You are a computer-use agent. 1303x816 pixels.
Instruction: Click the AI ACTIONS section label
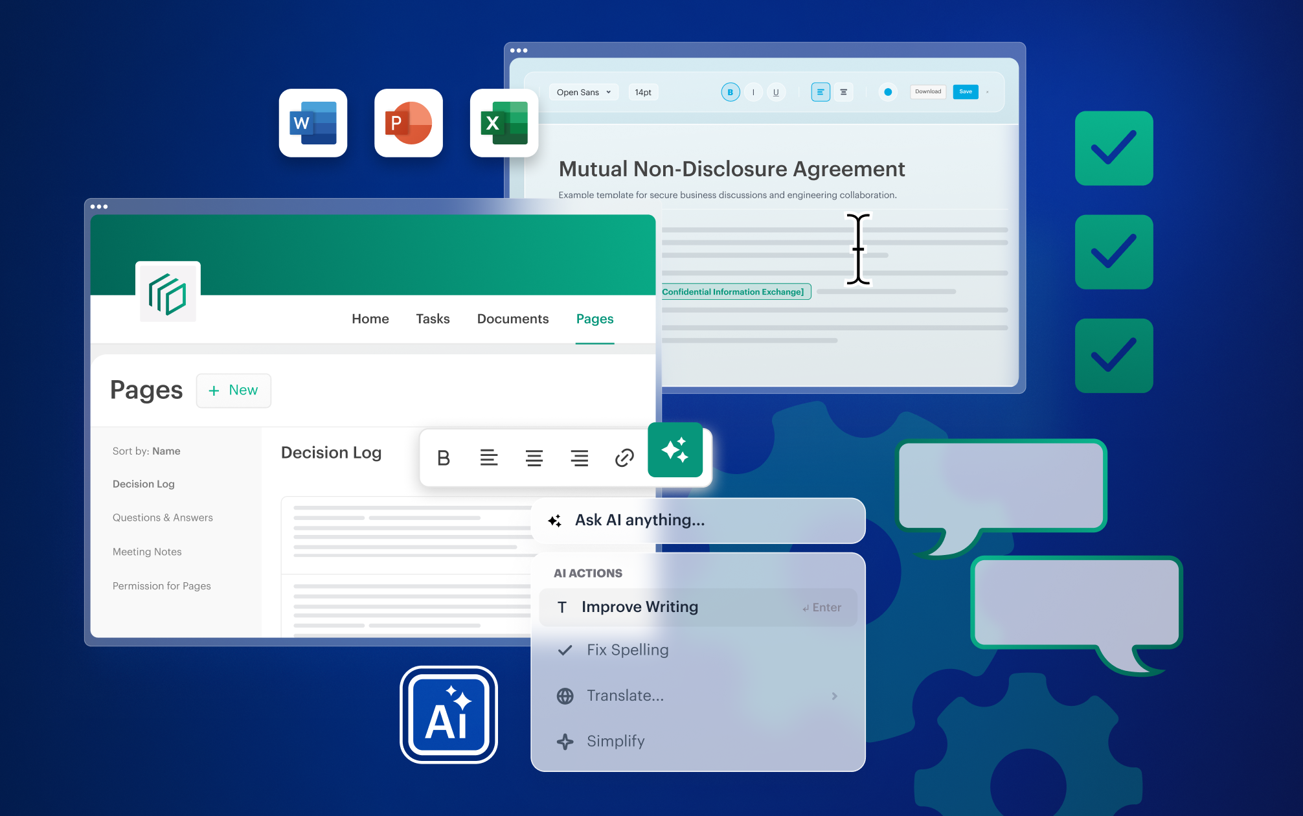[x=588, y=574]
